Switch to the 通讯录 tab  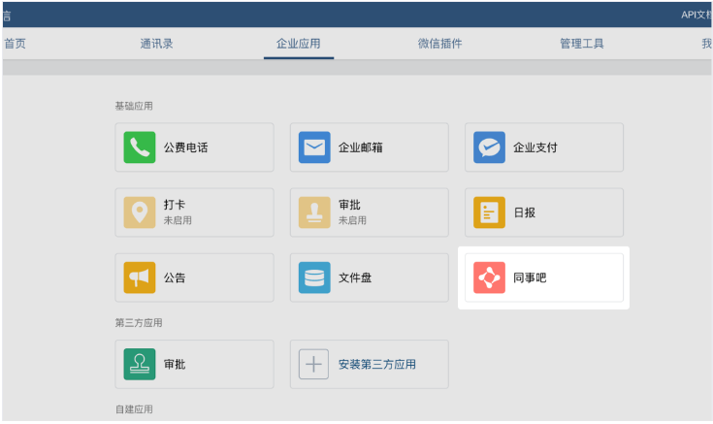(156, 44)
